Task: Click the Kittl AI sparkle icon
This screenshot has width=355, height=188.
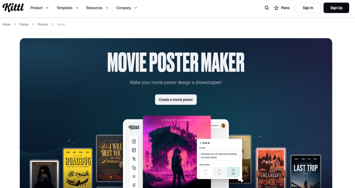Action: pyautogui.click(x=200, y=143)
